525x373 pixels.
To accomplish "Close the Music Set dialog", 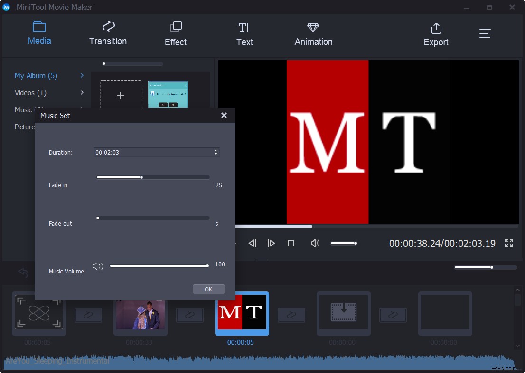I will point(224,115).
